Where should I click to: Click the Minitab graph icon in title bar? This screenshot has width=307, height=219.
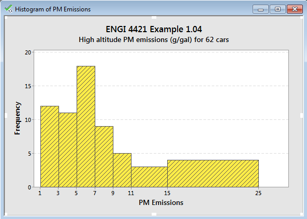click(8, 9)
